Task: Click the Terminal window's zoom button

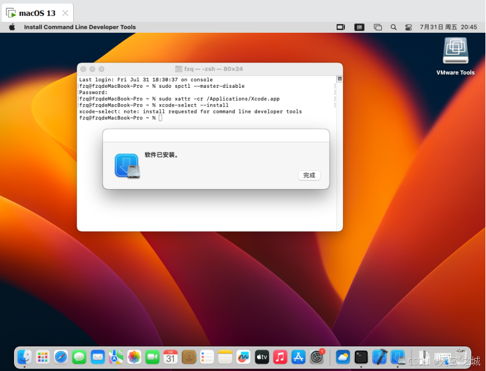Action: coord(101,69)
